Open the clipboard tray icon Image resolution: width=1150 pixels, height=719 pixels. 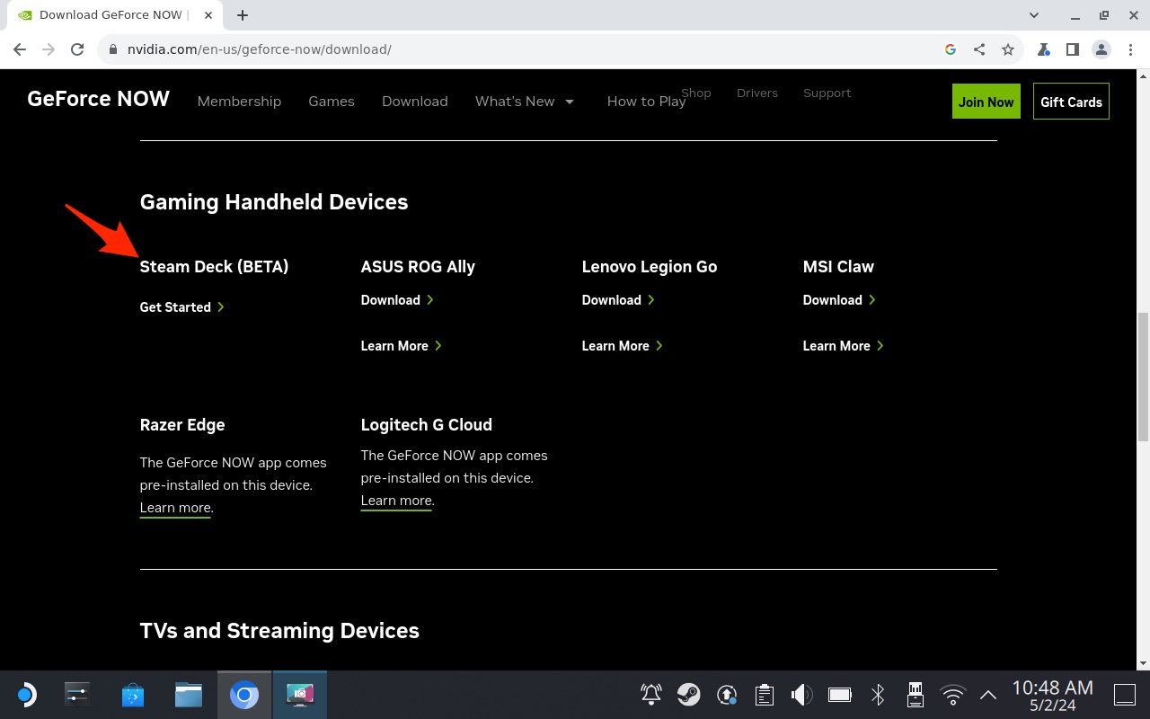(x=765, y=695)
